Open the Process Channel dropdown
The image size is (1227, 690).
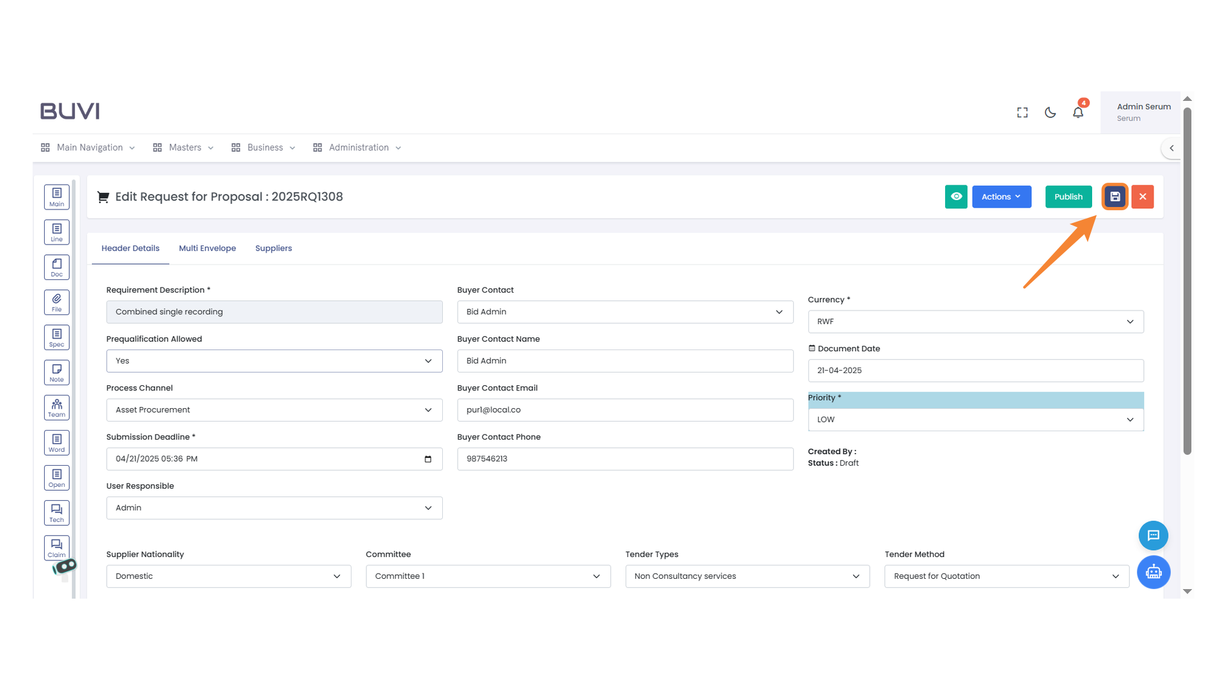[x=274, y=410]
